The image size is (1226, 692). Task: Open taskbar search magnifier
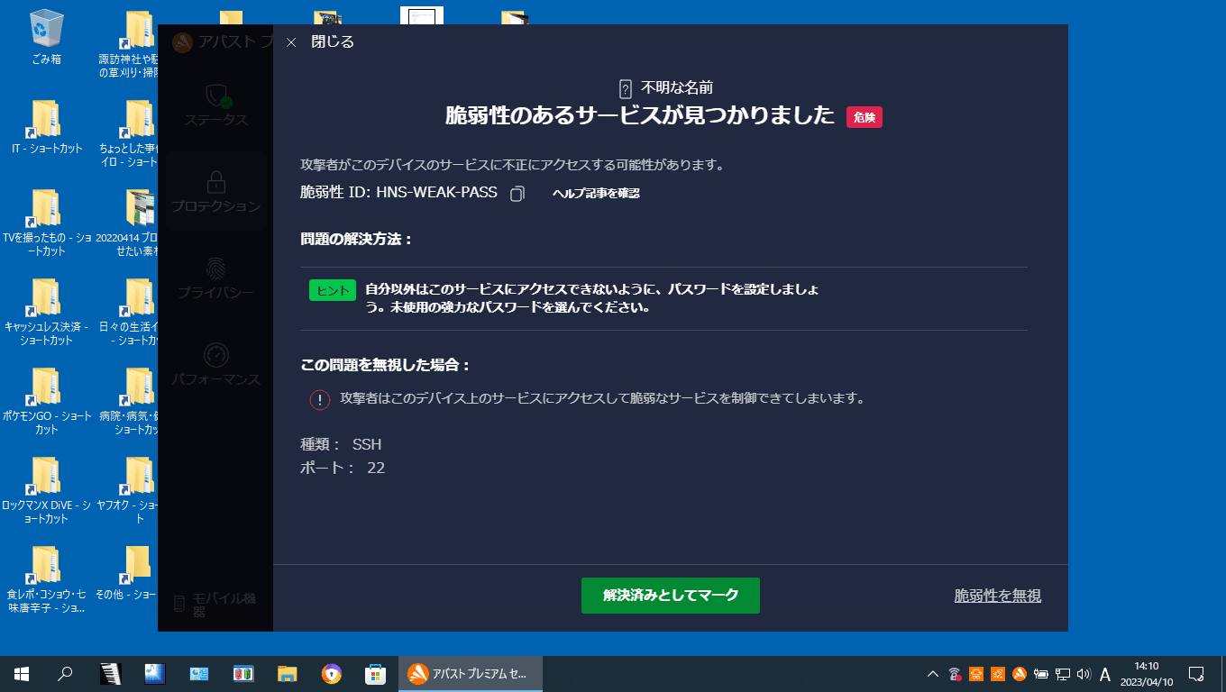pos(65,673)
